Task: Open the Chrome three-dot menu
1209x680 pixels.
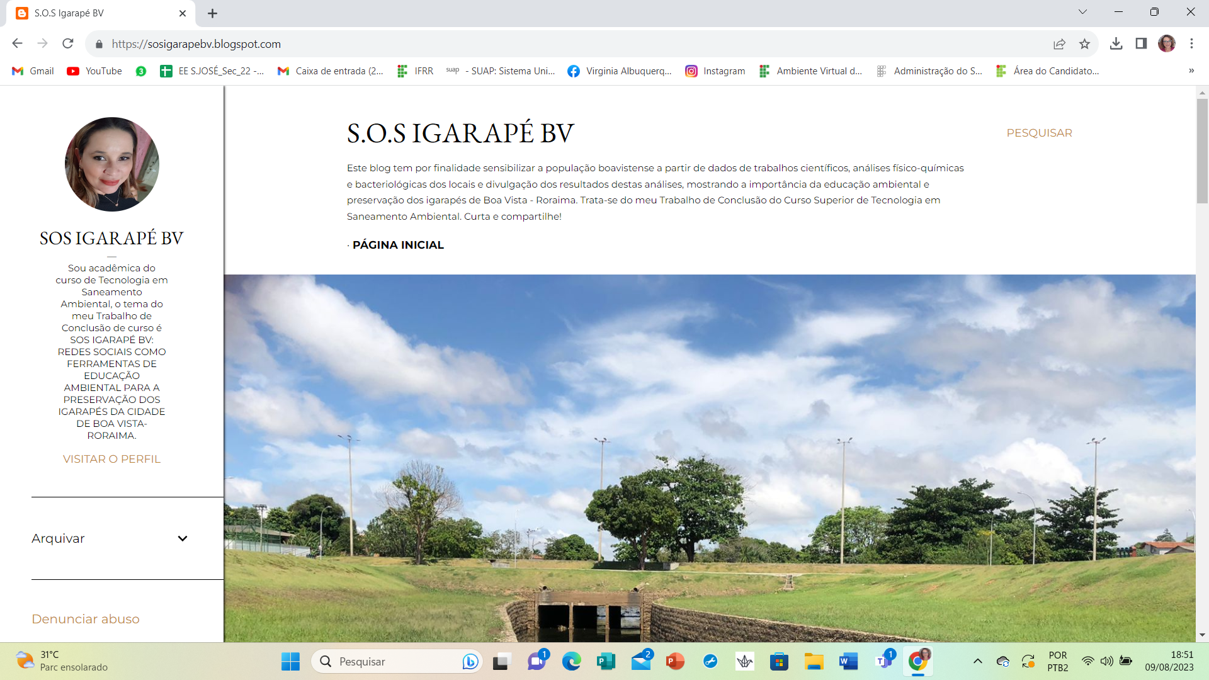Action: (1191, 44)
